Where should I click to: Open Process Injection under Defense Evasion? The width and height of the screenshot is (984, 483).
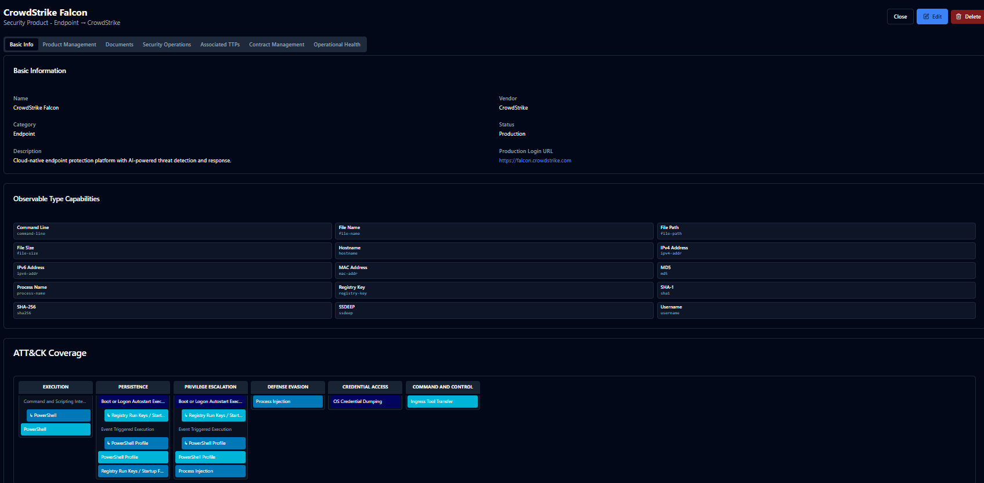(x=288, y=401)
